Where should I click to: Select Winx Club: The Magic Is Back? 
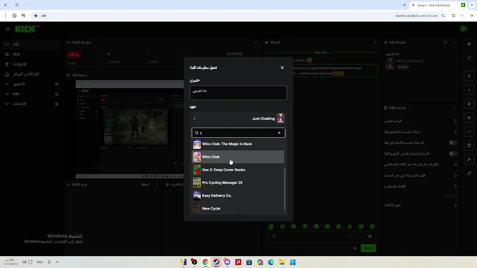238,144
